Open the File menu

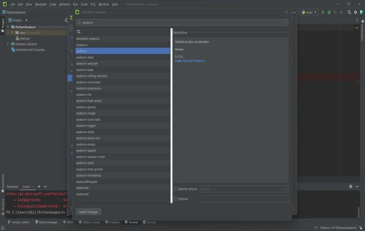point(12,4)
